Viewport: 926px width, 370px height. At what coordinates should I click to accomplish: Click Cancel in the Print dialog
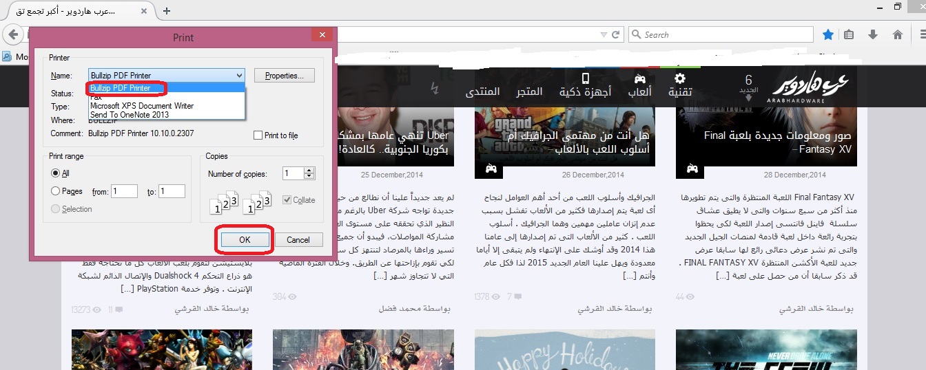pos(298,240)
